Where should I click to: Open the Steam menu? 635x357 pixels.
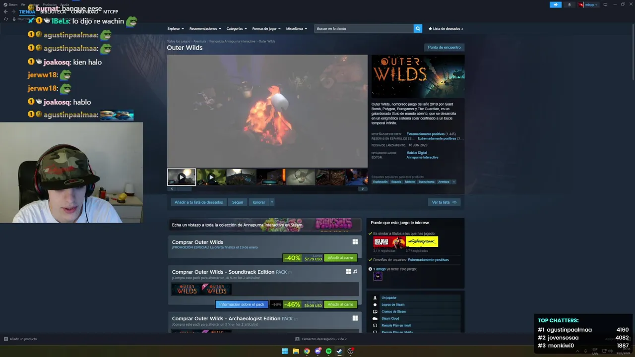pyautogui.click(x=11, y=4)
